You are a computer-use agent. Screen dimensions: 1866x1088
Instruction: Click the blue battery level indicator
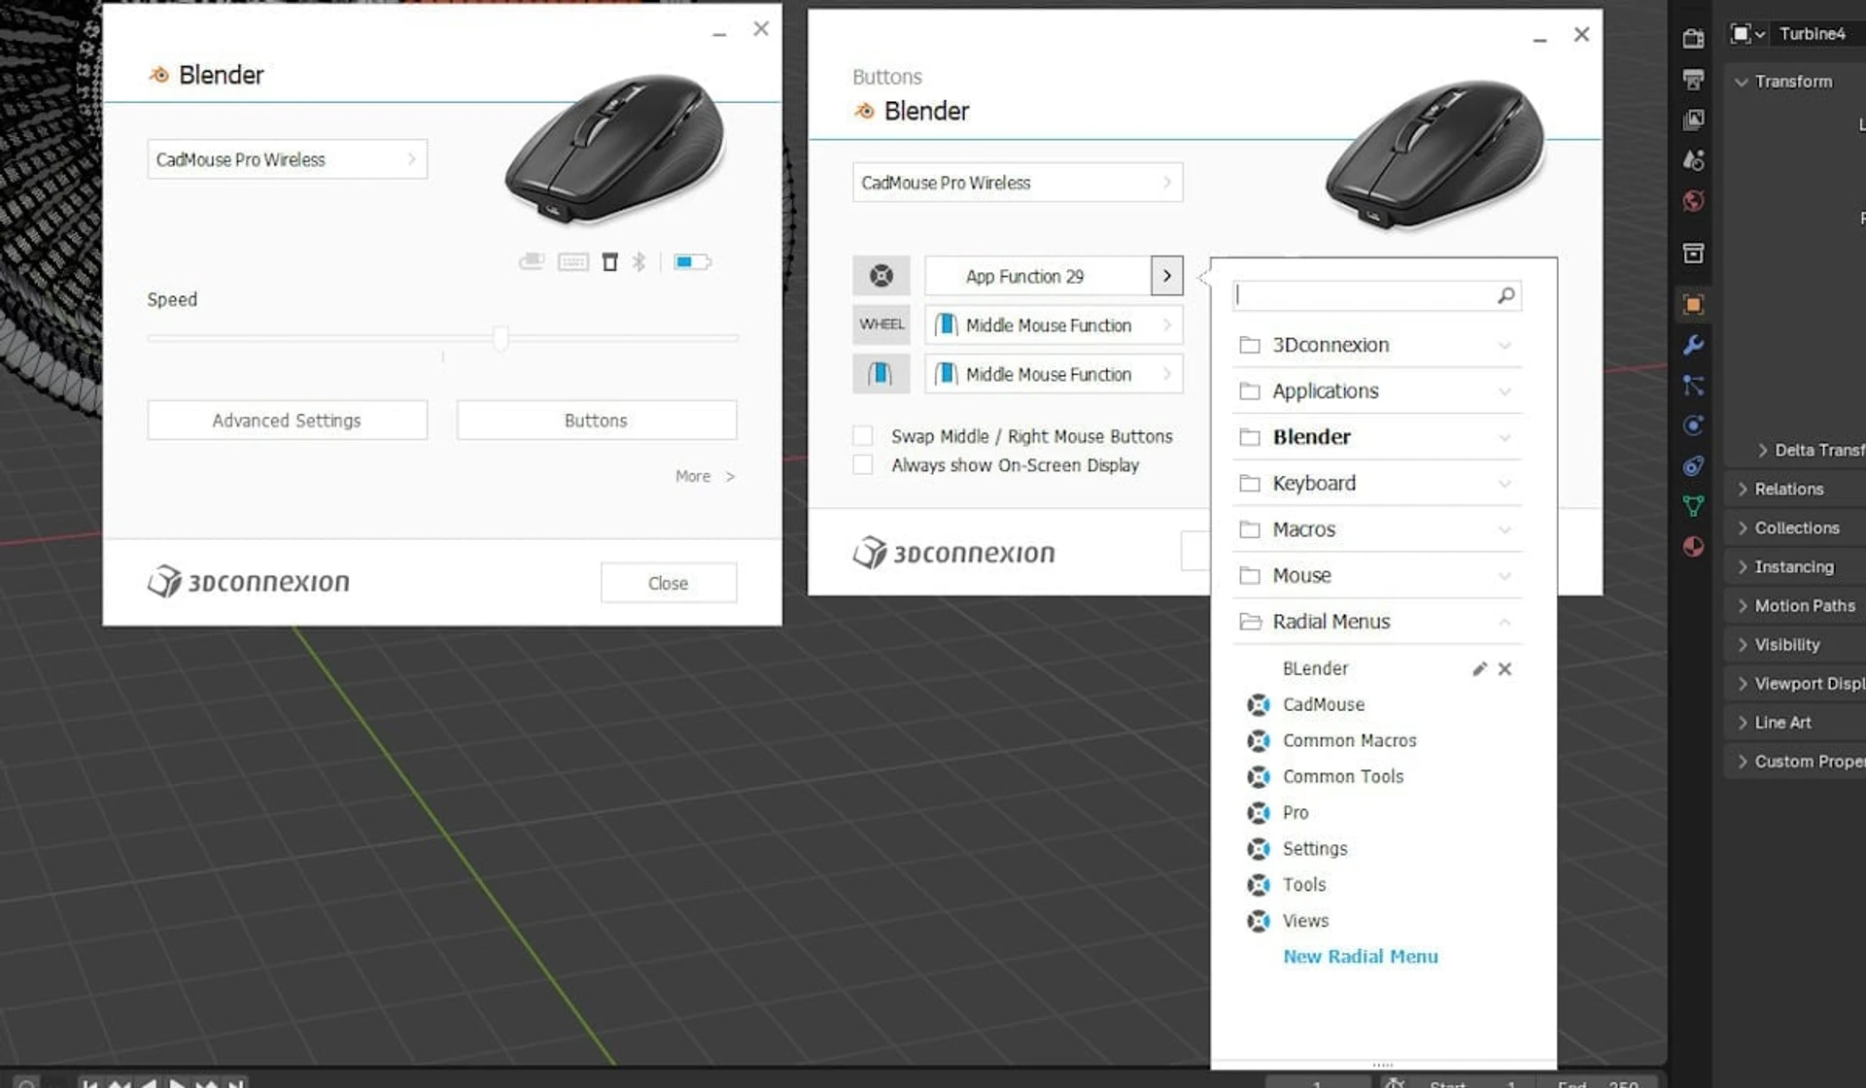coord(692,261)
